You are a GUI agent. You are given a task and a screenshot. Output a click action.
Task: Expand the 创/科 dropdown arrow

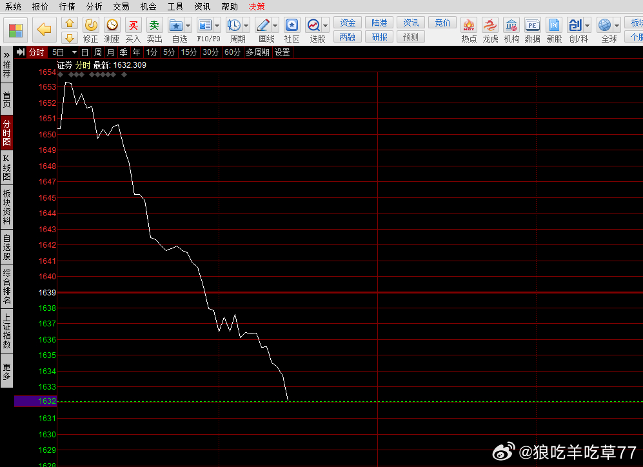coord(588,25)
